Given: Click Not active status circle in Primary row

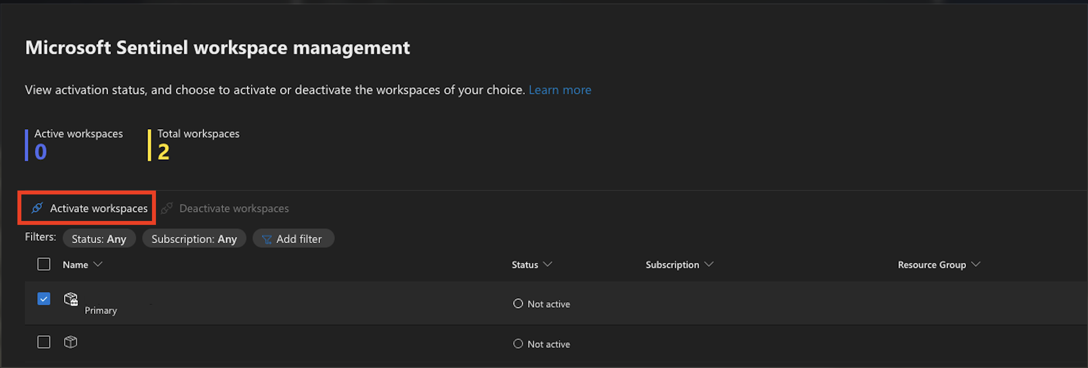Looking at the screenshot, I should [x=518, y=304].
